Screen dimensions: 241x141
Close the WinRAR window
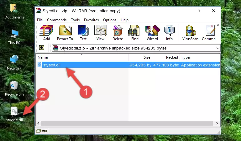213,10
